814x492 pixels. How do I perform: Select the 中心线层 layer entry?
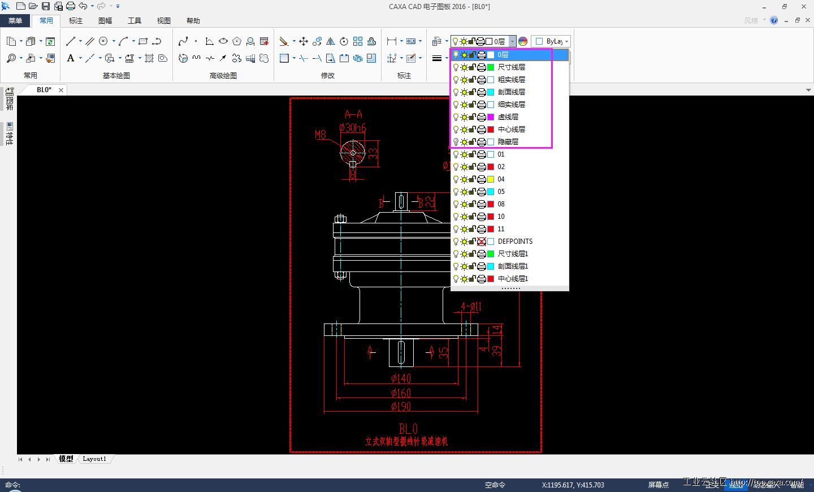click(511, 130)
